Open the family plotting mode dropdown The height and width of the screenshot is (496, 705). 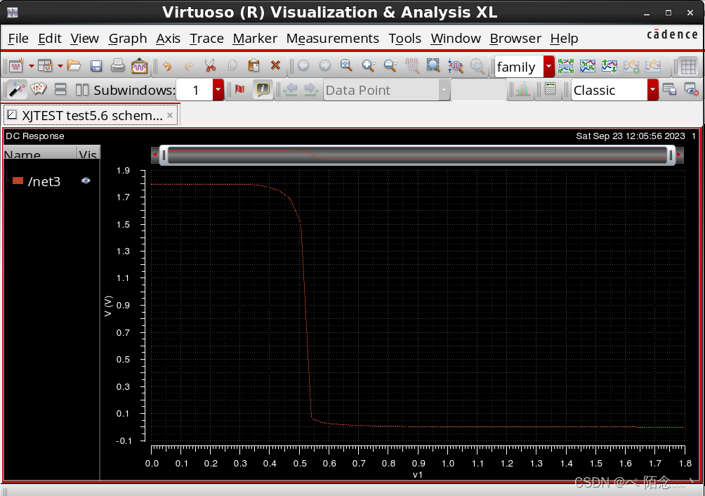pyautogui.click(x=548, y=67)
